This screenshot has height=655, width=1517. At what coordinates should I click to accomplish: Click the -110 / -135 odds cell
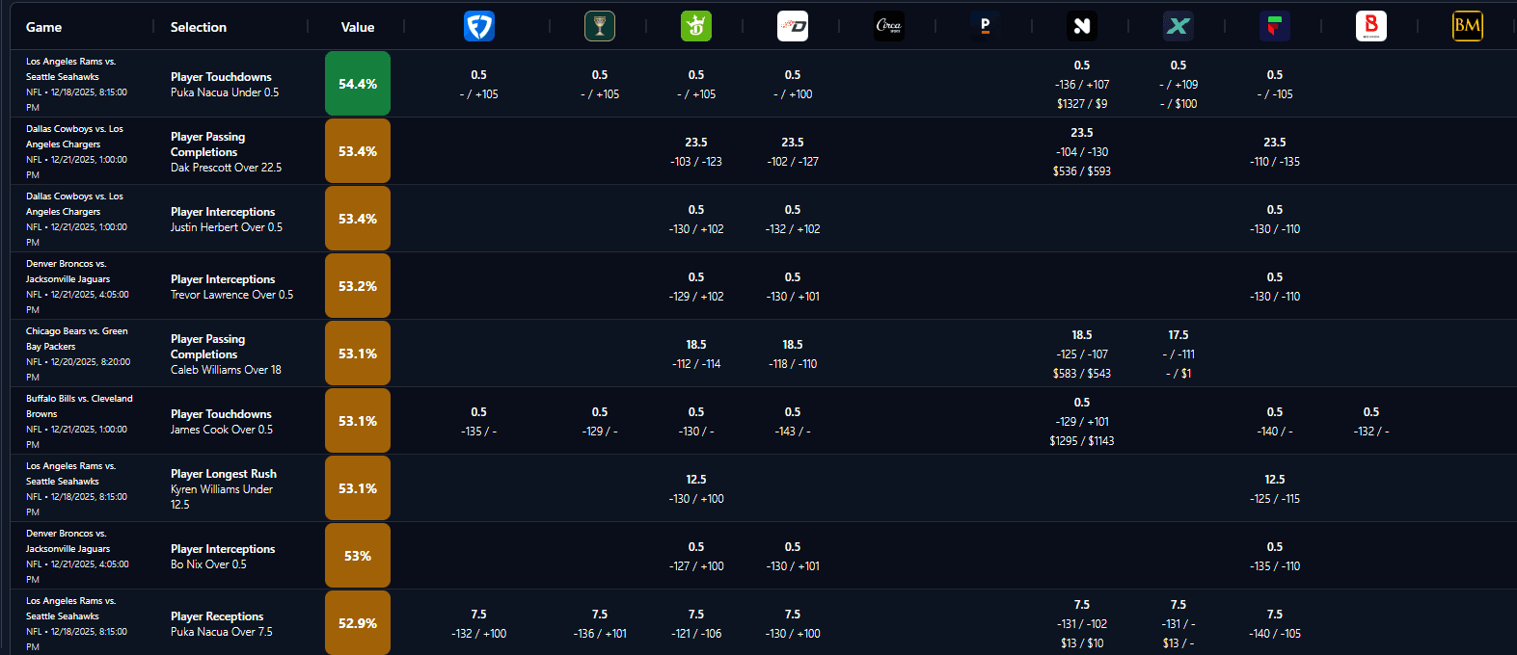tap(1275, 162)
